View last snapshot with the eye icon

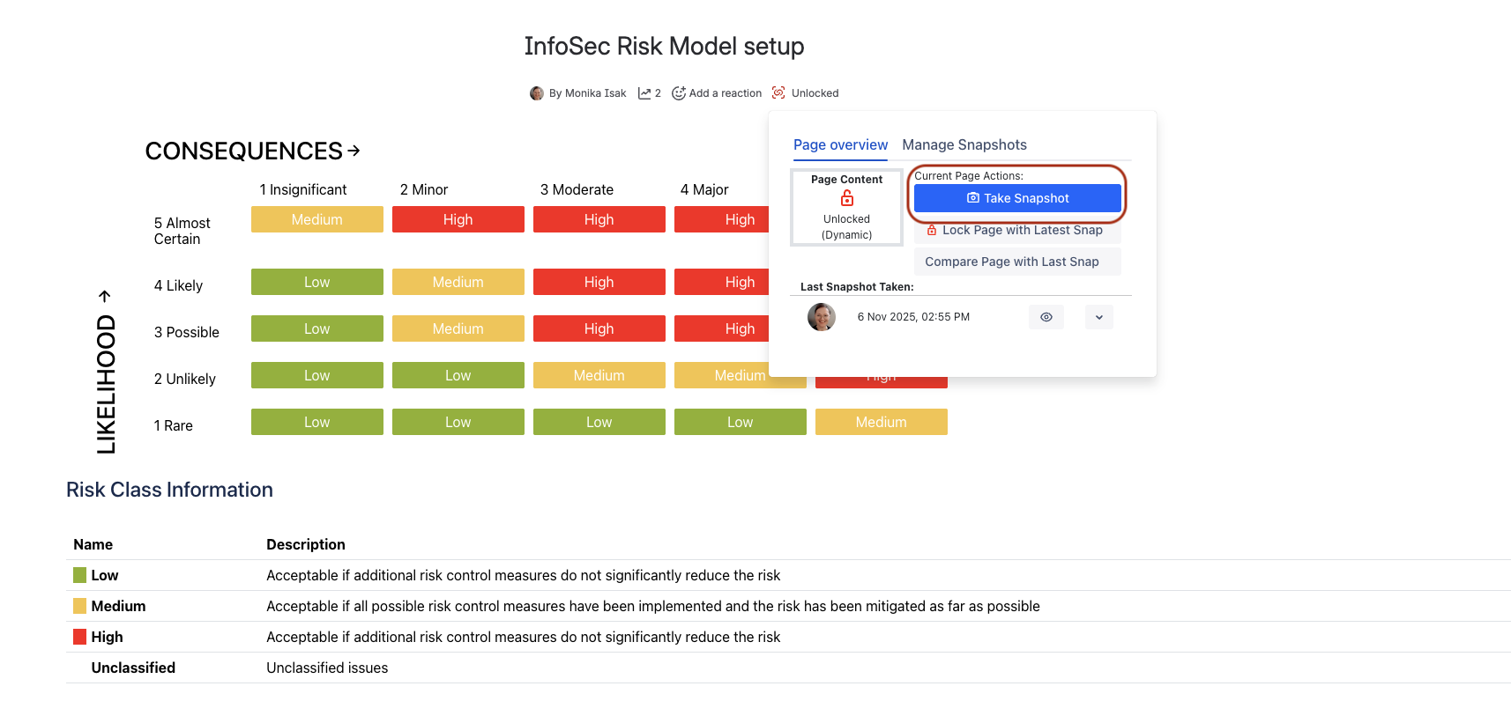1046,317
